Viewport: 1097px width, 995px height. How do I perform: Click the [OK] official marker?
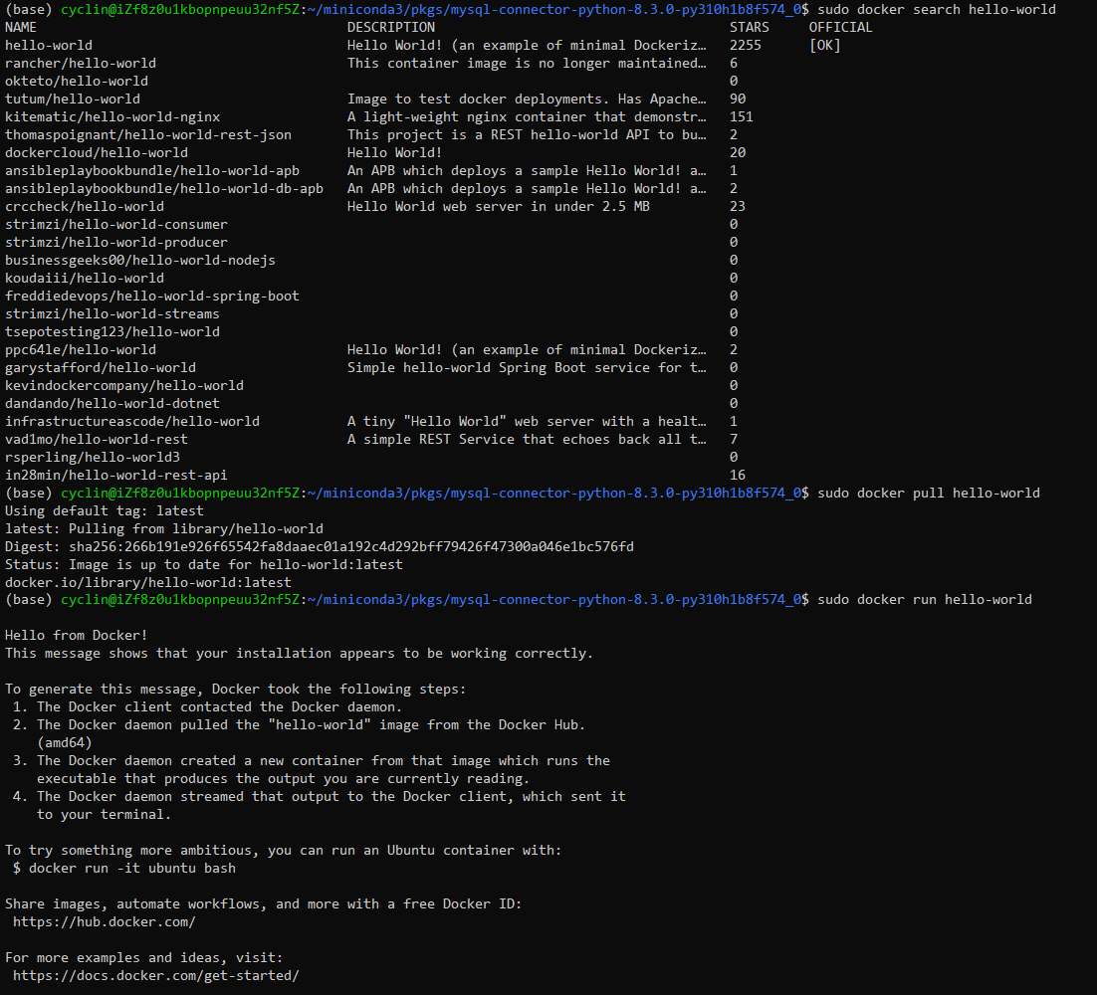(x=825, y=46)
